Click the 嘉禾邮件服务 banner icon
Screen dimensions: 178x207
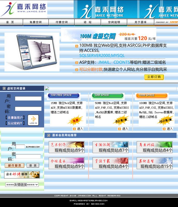(x=22, y=175)
